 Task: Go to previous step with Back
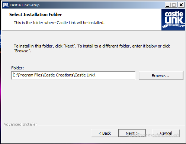105,133
